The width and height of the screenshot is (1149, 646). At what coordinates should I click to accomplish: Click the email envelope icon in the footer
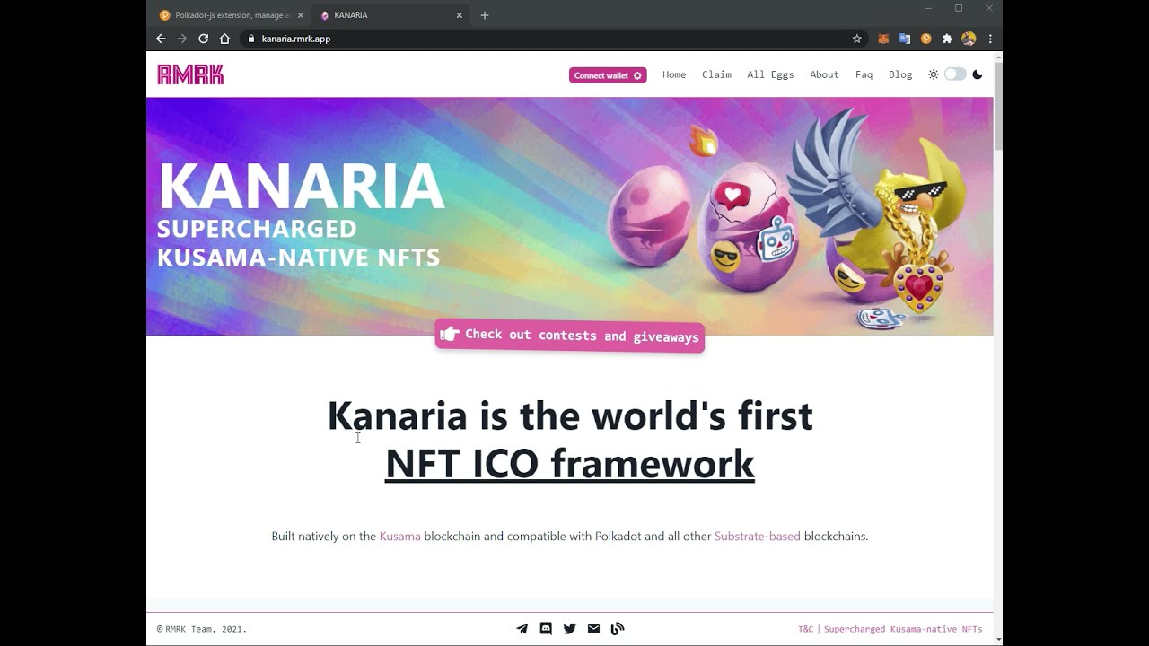(x=593, y=629)
